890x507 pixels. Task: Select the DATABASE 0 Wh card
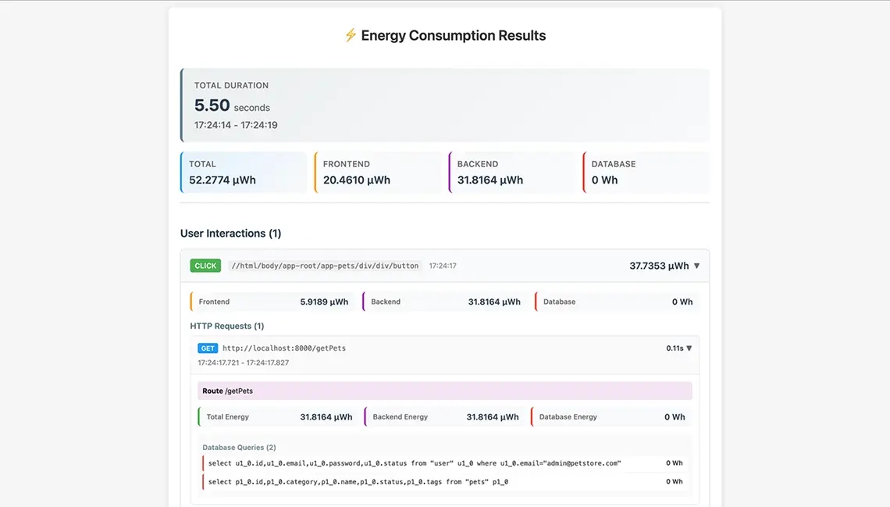[x=646, y=172]
